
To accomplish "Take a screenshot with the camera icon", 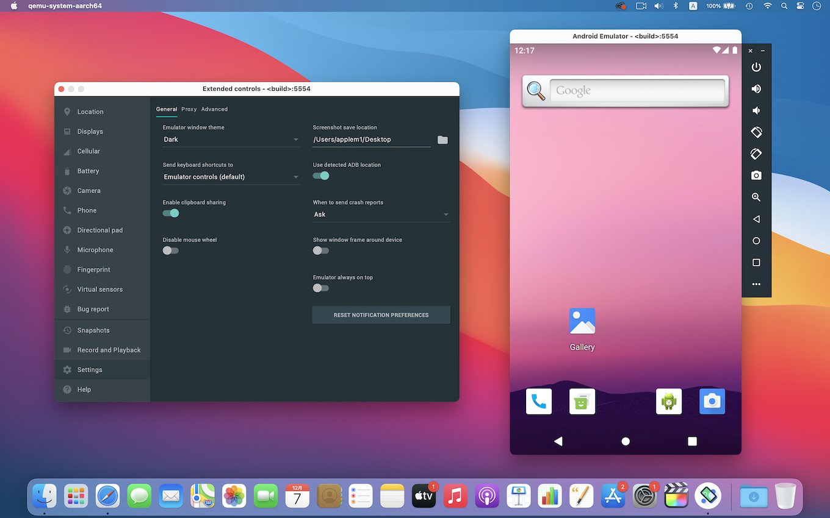I will [x=756, y=176].
